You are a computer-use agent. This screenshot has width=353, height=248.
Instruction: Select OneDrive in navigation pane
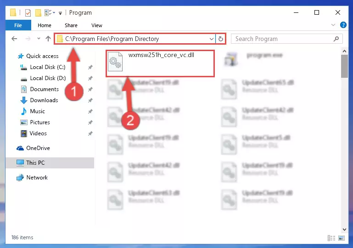[x=38, y=148]
